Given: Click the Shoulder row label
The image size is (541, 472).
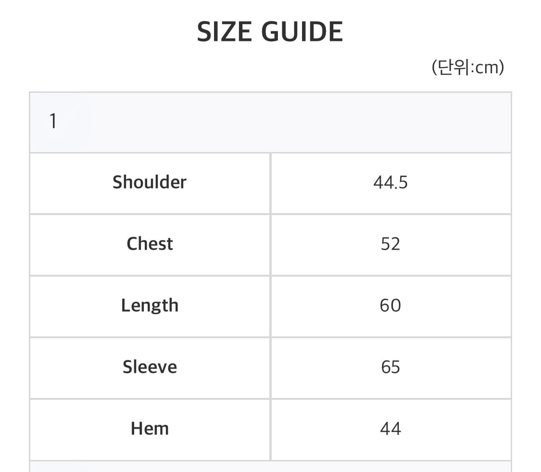Looking at the screenshot, I should (149, 182).
